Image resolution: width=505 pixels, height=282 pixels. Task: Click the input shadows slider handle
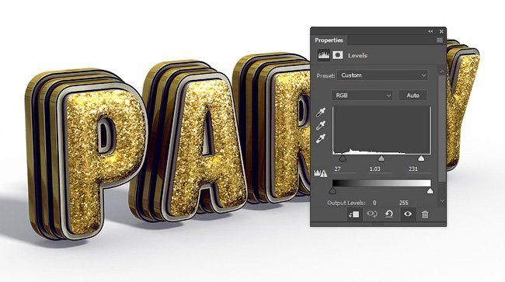click(x=343, y=158)
